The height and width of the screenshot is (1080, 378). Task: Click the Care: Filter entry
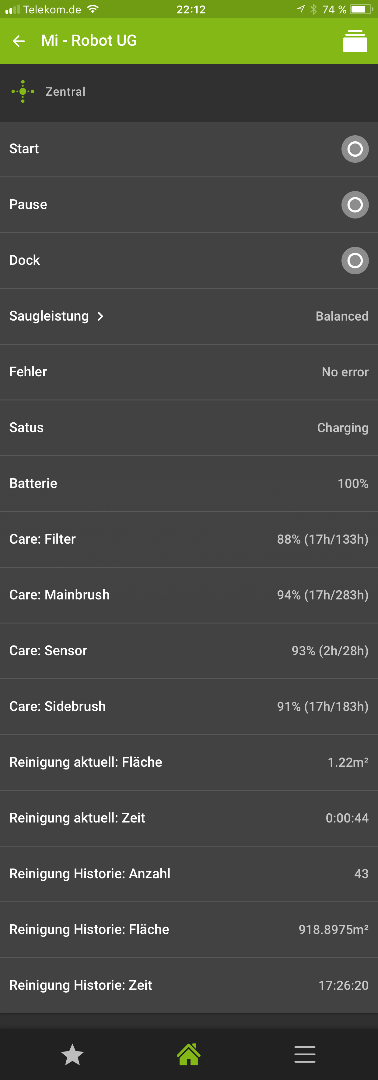tap(43, 539)
